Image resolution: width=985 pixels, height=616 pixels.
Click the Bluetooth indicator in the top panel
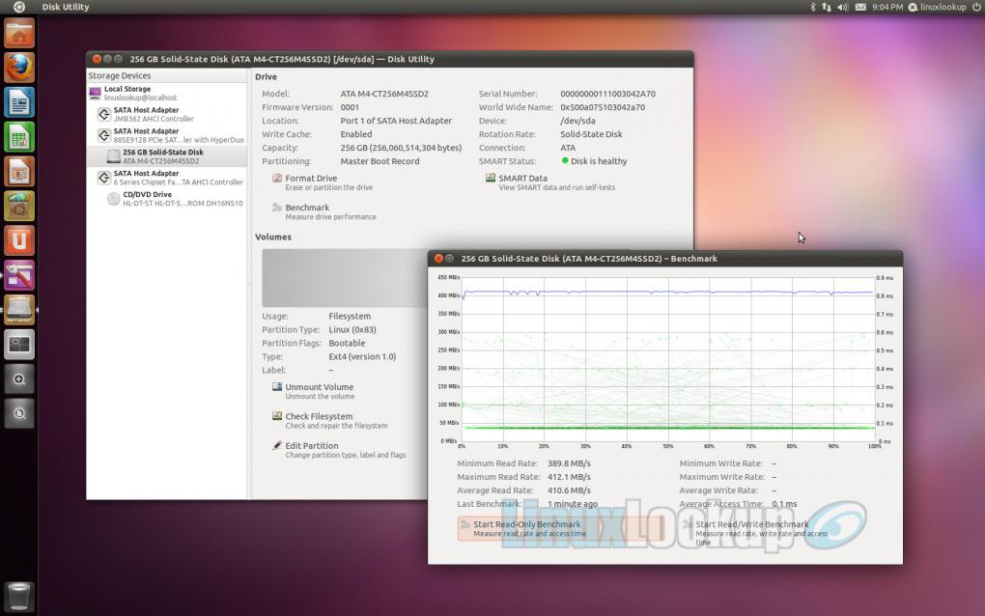(x=812, y=7)
